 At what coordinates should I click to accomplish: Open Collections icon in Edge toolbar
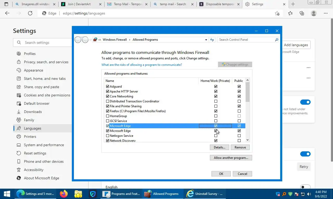tap(302, 13)
